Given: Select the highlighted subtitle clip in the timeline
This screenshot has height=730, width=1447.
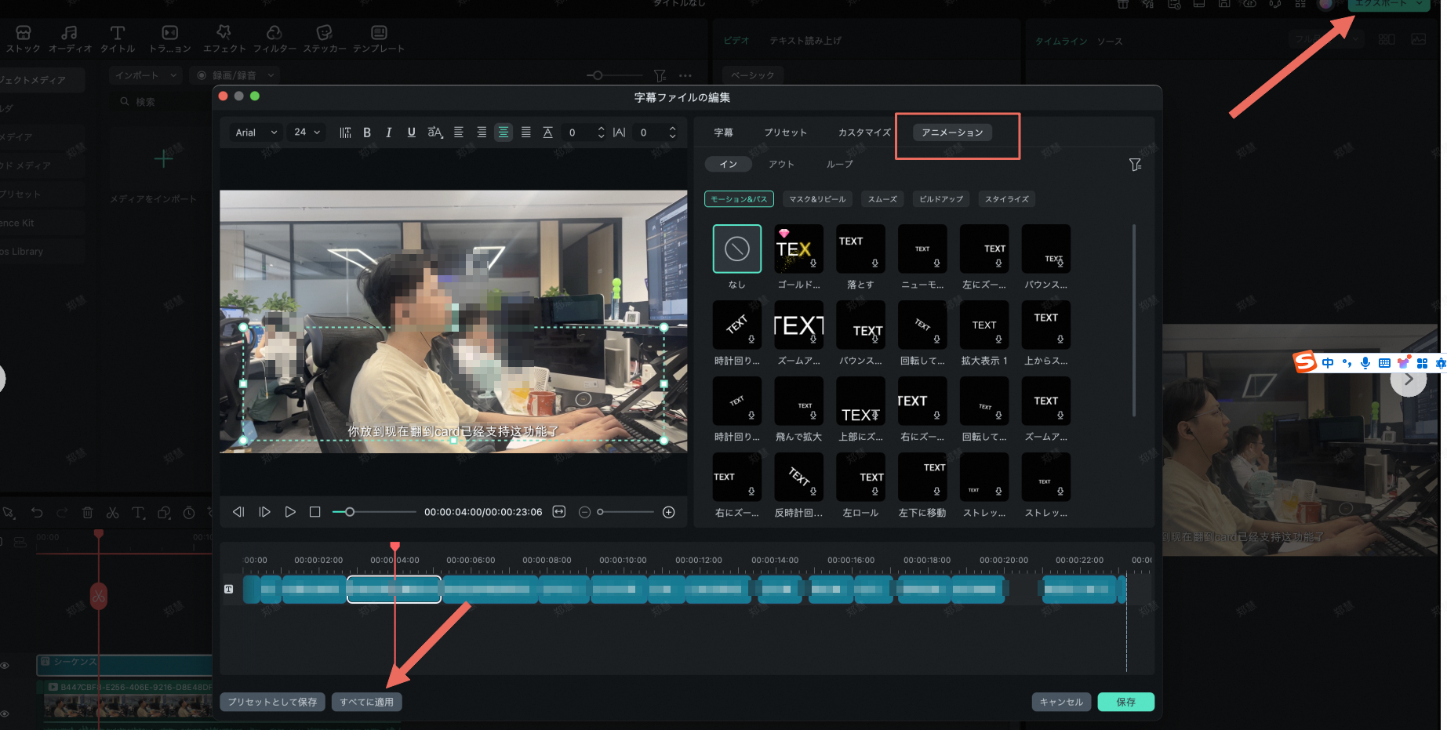Looking at the screenshot, I should [394, 589].
